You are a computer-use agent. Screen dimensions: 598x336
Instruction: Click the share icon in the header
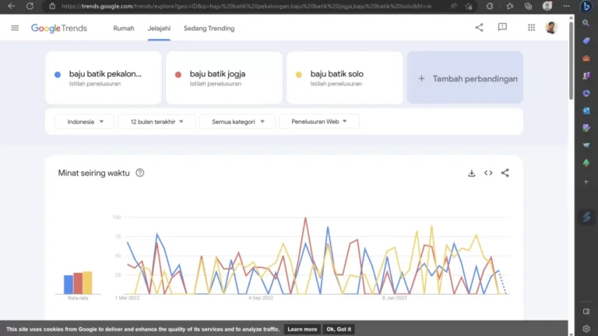point(479,28)
